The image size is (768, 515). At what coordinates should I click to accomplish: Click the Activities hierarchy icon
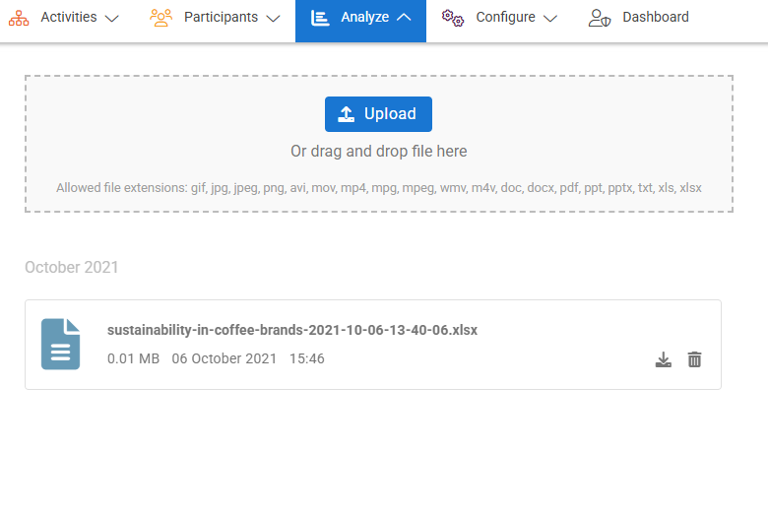(x=19, y=18)
